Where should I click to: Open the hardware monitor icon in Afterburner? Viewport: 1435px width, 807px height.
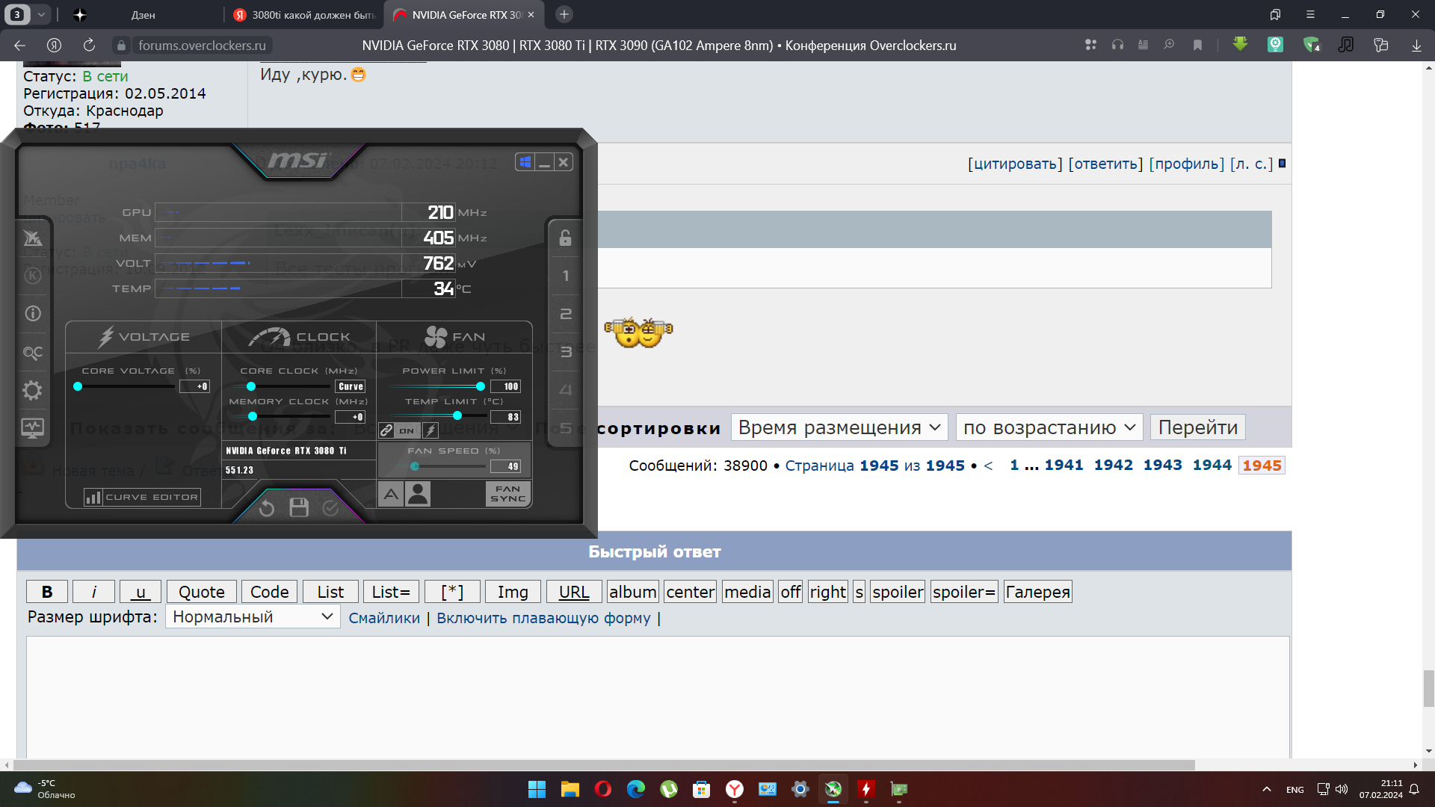pos(32,428)
